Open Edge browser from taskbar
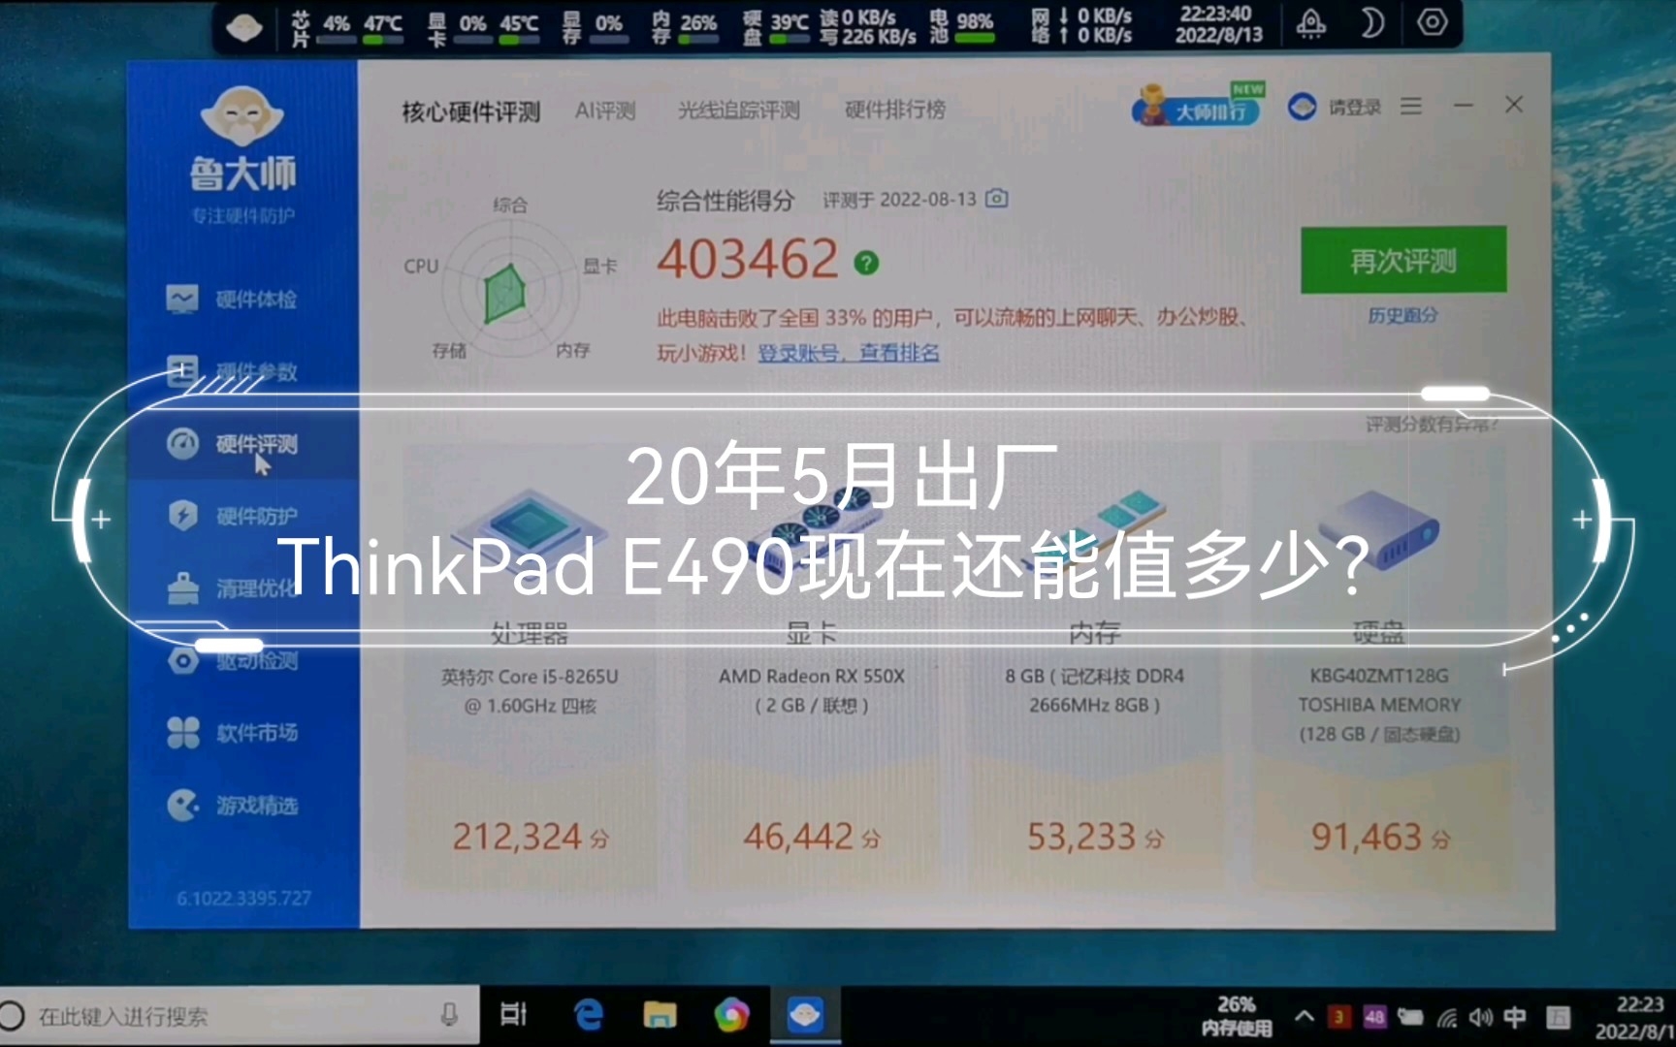 click(588, 1015)
